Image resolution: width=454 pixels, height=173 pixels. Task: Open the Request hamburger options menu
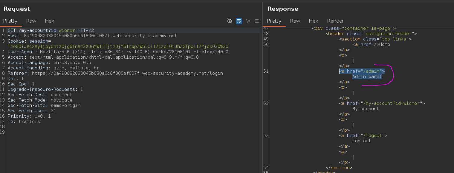click(x=257, y=21)
